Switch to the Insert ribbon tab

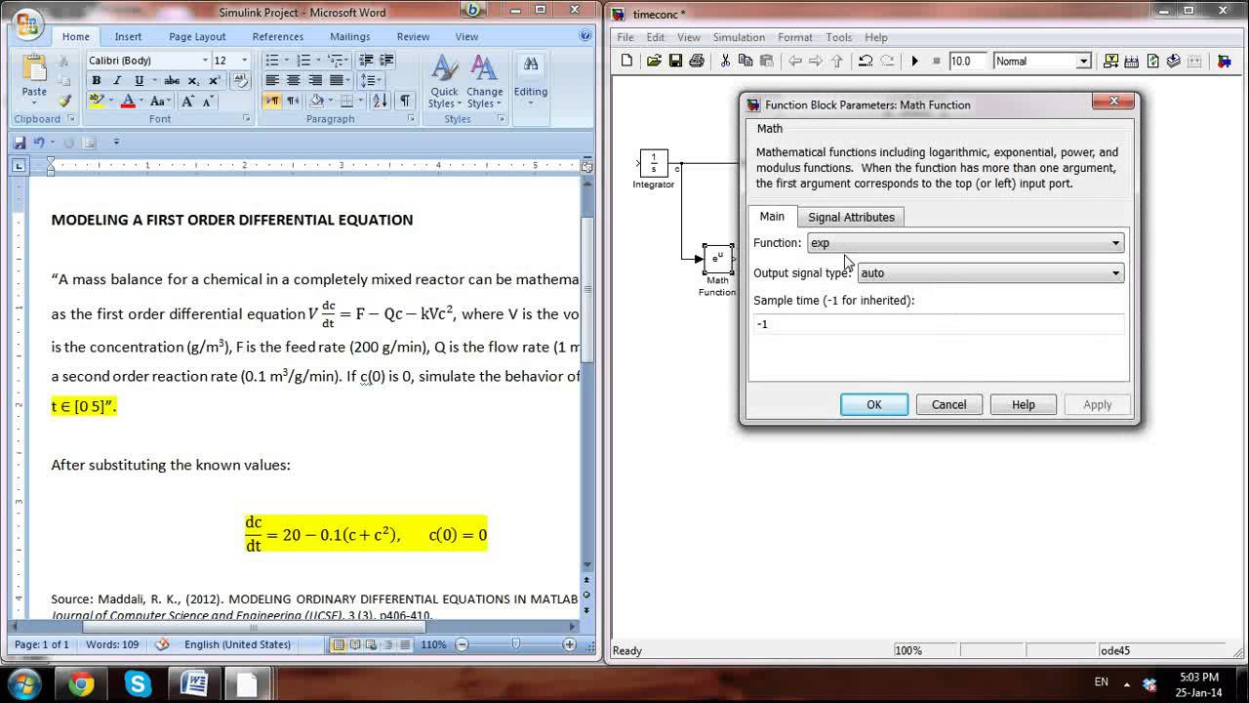point(128,36)
